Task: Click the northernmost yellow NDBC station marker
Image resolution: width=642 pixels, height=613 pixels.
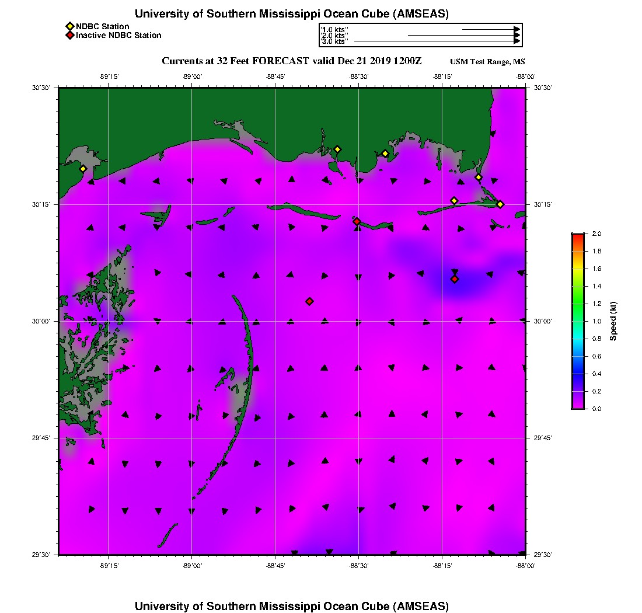Action: 337,149
